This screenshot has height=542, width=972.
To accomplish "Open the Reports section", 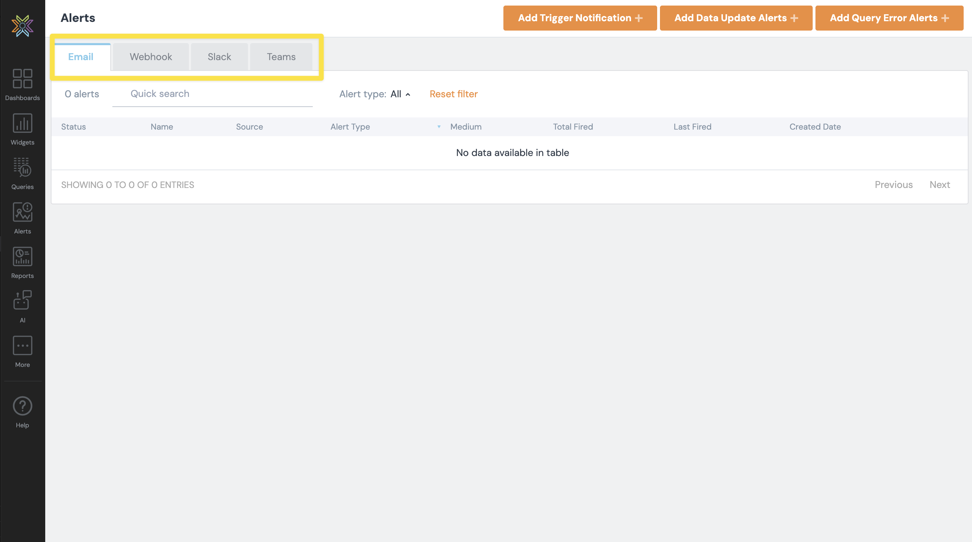I will click(x=22, y=262).
